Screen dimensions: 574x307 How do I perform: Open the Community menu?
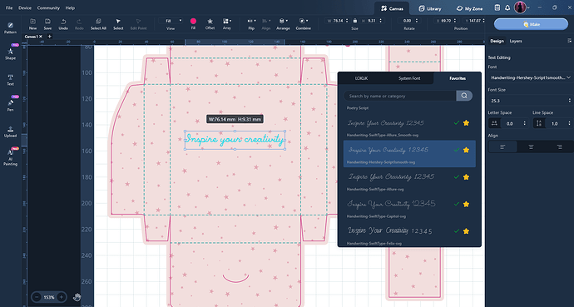[48, 7]
